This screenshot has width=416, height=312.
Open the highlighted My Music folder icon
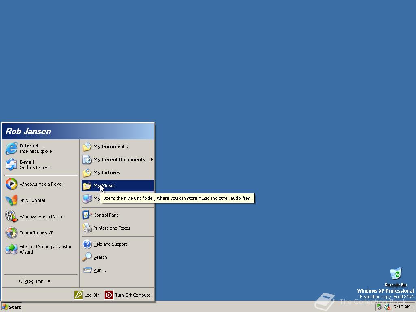pos(87,186)
